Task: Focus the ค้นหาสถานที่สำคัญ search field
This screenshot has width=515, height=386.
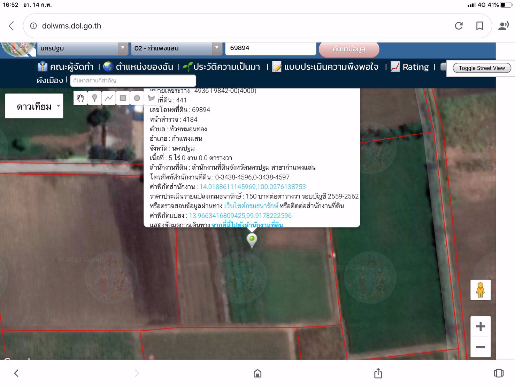Action: point(133,80)
